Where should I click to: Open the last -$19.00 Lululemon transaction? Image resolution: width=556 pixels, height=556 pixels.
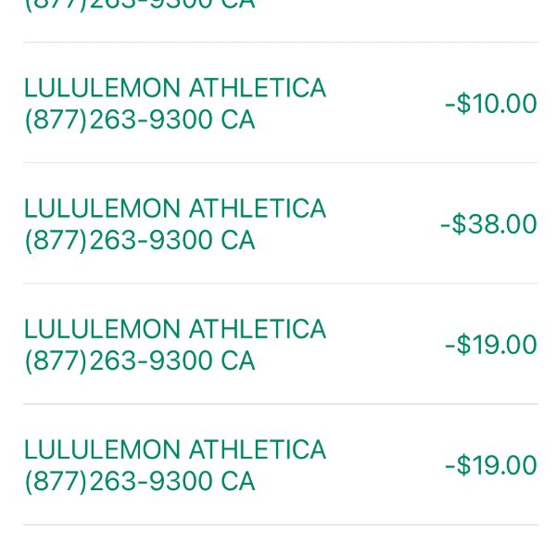[x=281, y=464]
